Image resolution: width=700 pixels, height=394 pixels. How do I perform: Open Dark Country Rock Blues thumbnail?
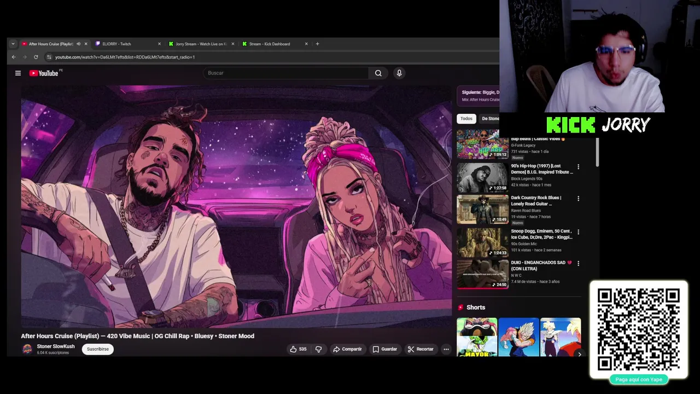(x=482, y=210)
